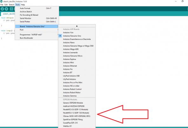Image resolution: width=188 pixels, height=128 pixels.
Task: Choose NodeMCU 0.9 (ESP-12 Module)
Action: [x=77, y=110]
